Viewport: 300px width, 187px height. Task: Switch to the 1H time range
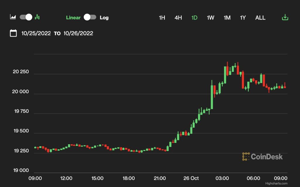coord(162,18)
